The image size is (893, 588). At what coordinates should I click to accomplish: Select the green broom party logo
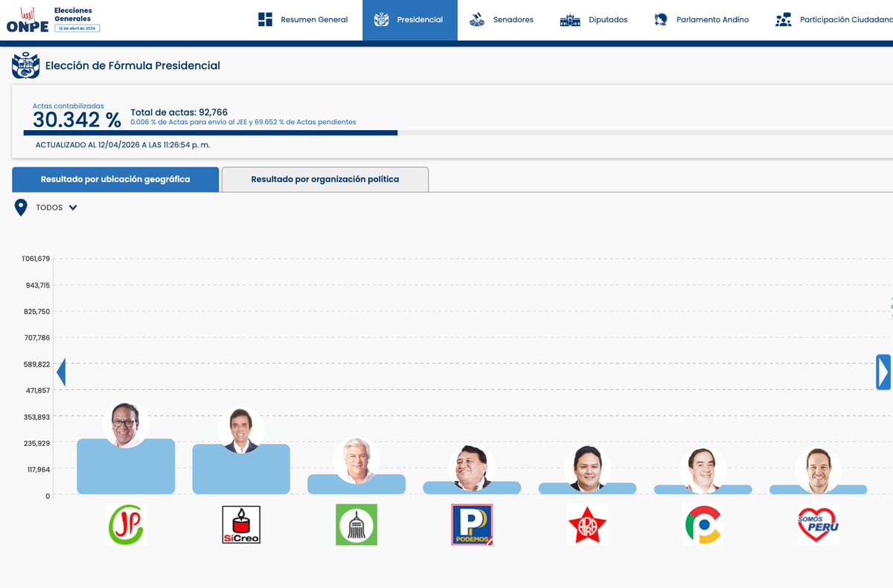pos(356,525)
